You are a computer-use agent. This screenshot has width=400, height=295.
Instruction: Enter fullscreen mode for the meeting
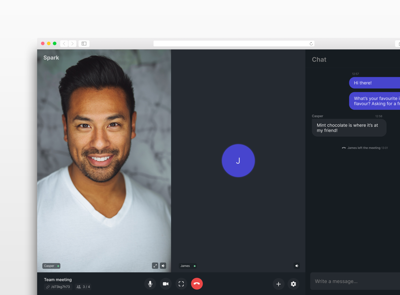pyautogui.click(x=181, y=284)
